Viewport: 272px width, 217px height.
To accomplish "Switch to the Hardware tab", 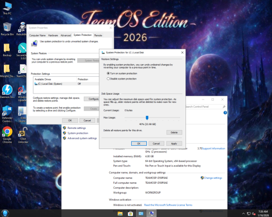I will pyautogui.click(x=53, y=35).
